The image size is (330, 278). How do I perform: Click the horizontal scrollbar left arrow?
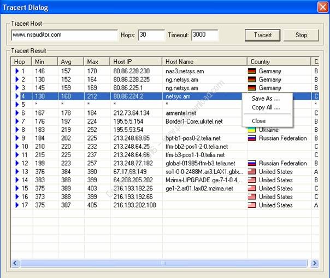[x=15, y=263]
